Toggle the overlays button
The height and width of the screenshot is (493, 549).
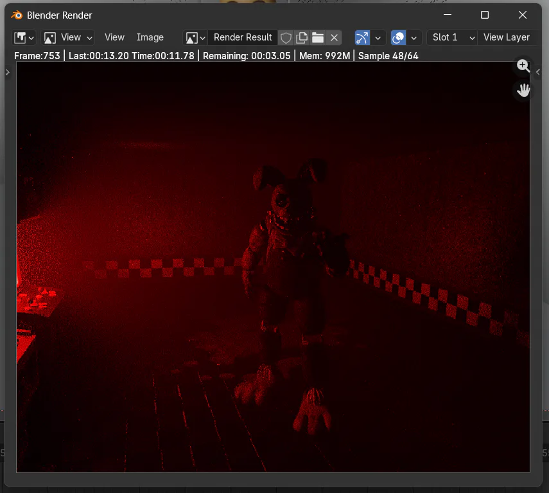point(399,37)
